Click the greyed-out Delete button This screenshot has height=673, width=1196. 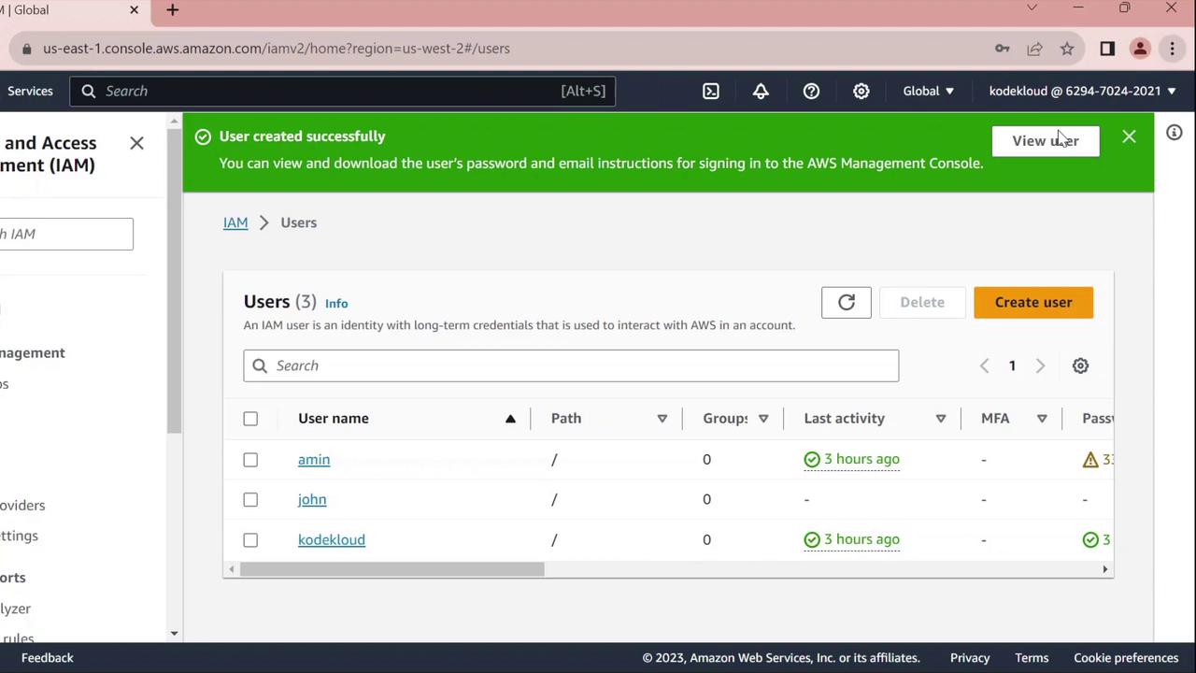point(922,302)
